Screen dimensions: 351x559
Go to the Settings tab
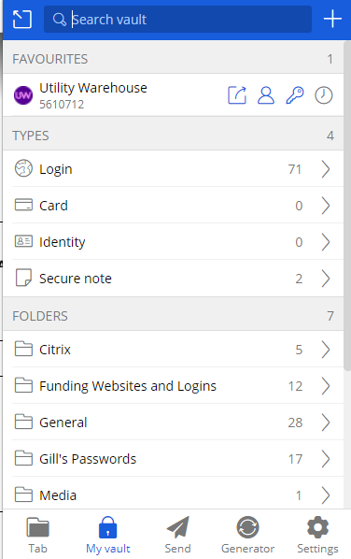[x=317, y=535]
